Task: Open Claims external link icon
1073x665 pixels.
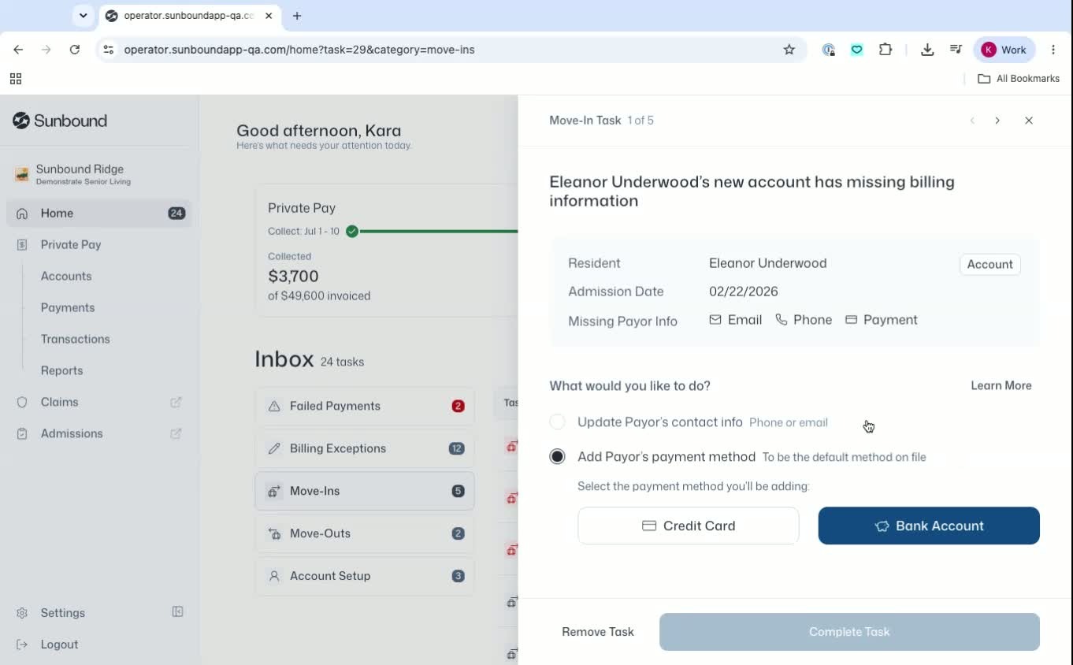Action: pyautogui.click(x=176, y=402)
